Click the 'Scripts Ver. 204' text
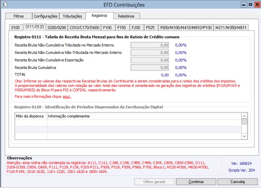This screenshot has height=188, width=261. tap(241, 170)
